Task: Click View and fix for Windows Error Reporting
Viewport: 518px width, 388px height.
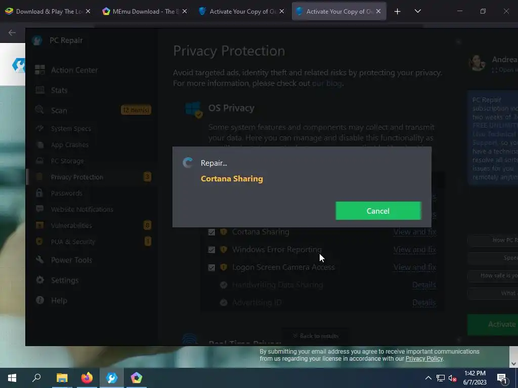Action: coord(415,250)
